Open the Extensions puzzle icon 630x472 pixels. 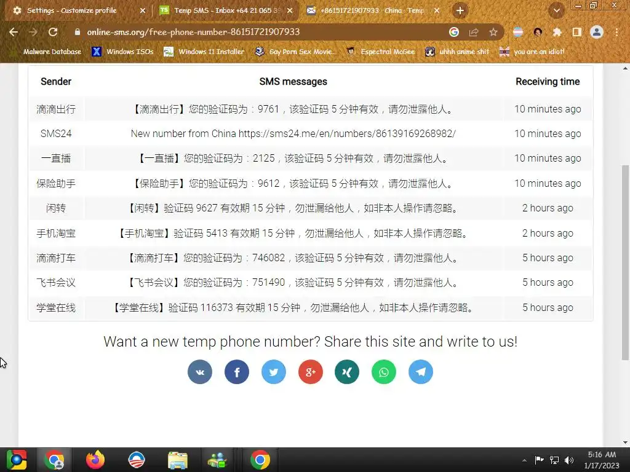557,32
